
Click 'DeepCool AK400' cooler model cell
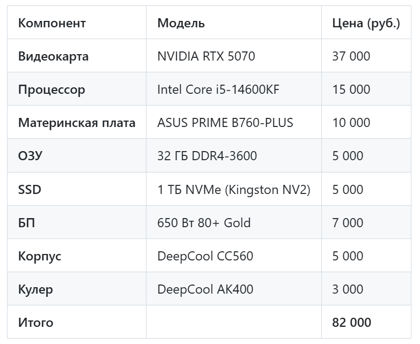coord(205,289)
